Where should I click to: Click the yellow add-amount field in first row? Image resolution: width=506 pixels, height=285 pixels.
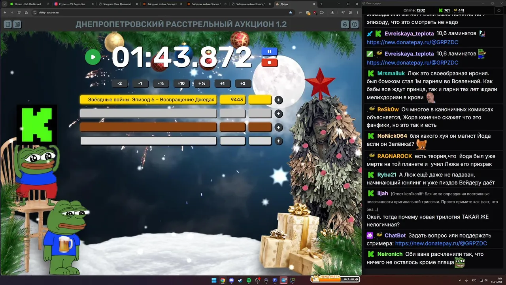point(260,100)
